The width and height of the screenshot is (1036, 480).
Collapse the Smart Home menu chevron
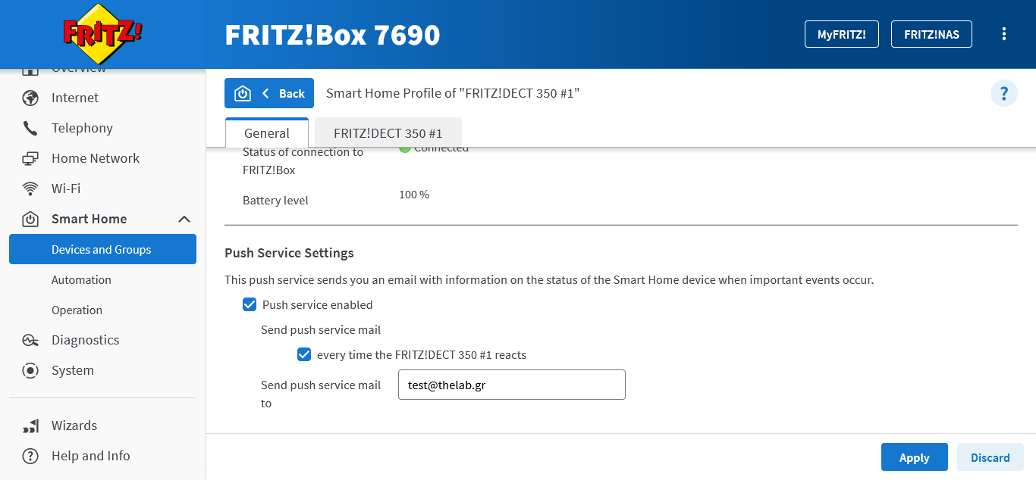(x=184, y=219)
